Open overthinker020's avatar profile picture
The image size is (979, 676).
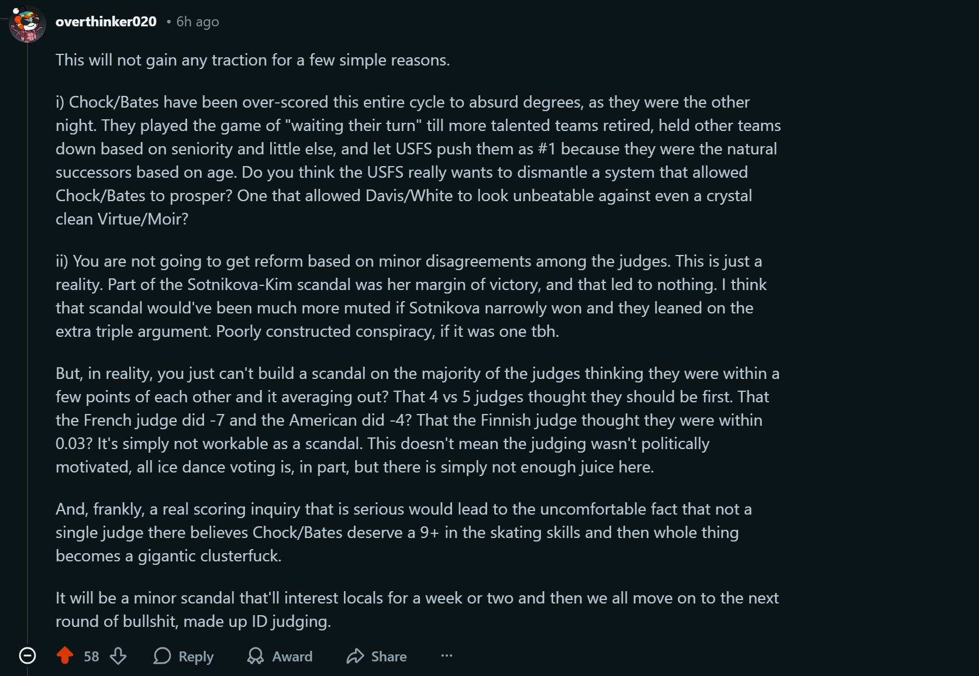coord(27,24)
